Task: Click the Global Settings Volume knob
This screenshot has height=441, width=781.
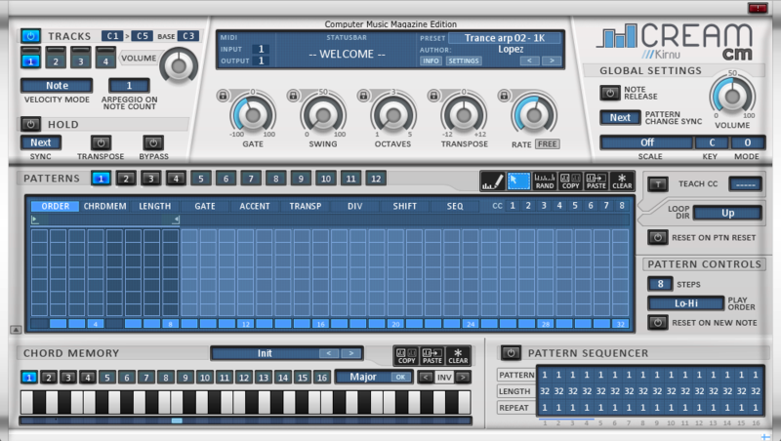Action: click(731, 94)
